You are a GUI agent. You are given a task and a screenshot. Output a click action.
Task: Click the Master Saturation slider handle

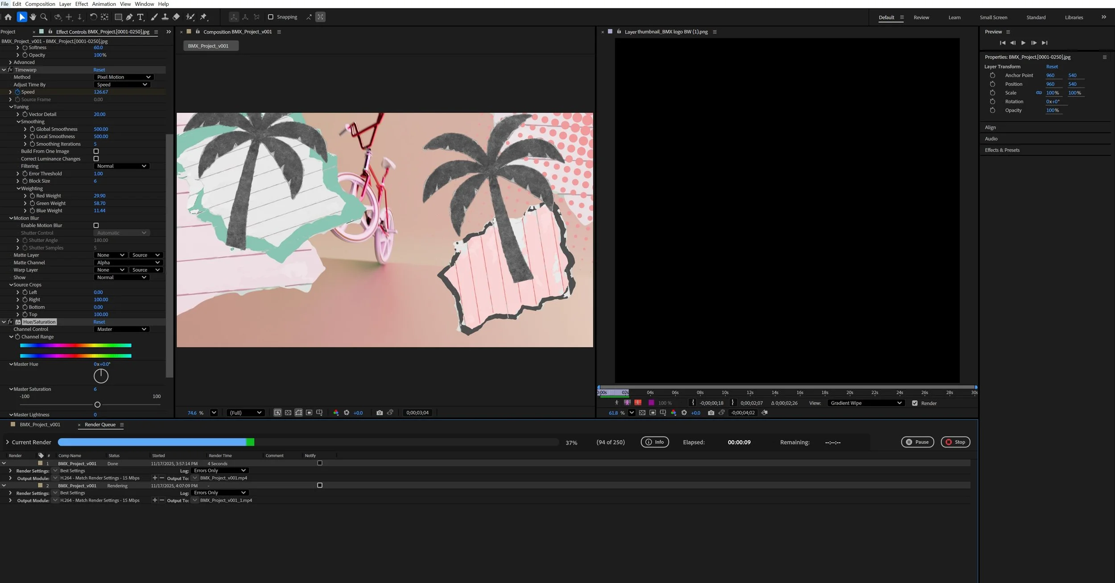[x=97, y=405]
